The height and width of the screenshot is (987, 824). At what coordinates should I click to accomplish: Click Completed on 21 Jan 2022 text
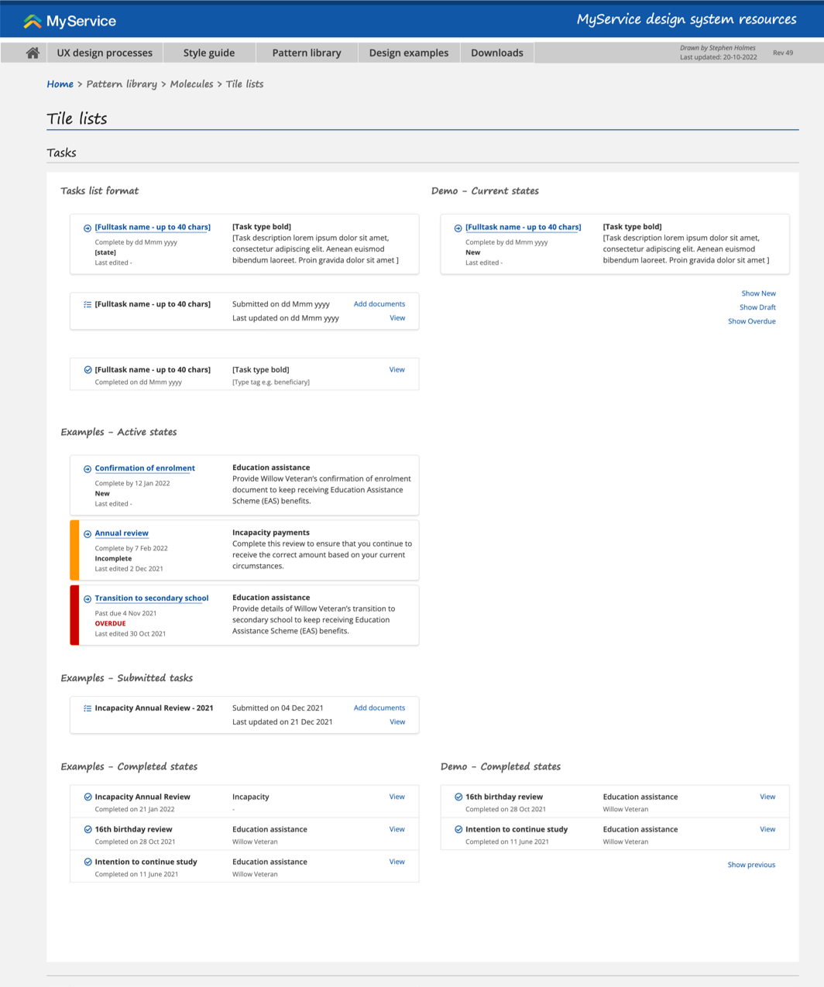point(135,809)
